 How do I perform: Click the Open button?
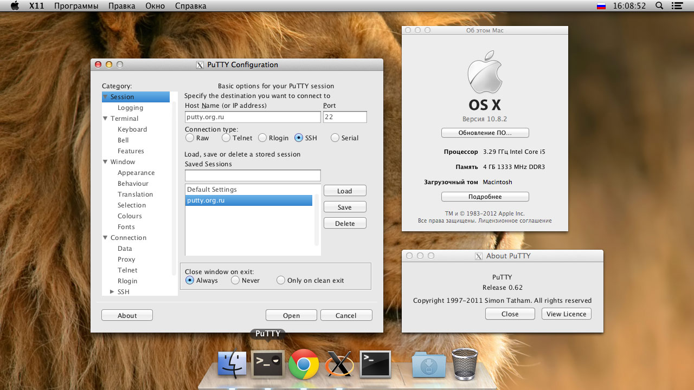[291, 315]
